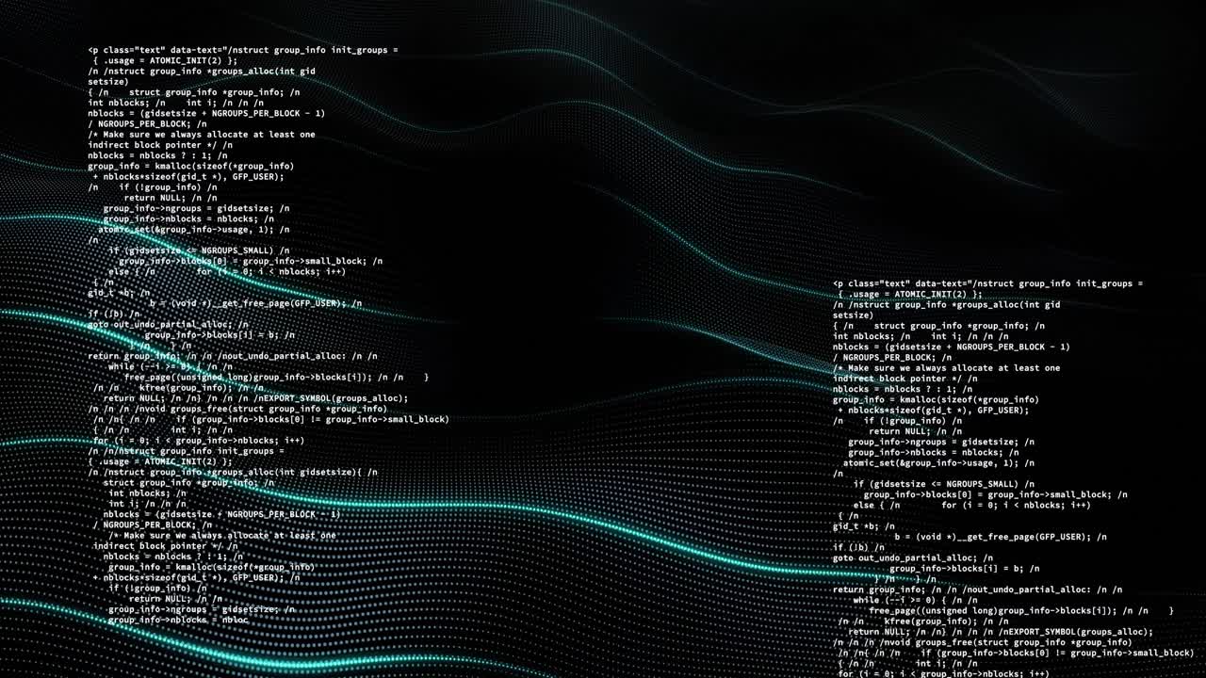Image resolution: width=1206 pixels, height=678 pixels.
Task: Click the return NULL statement in the right column
Action: 900,430
